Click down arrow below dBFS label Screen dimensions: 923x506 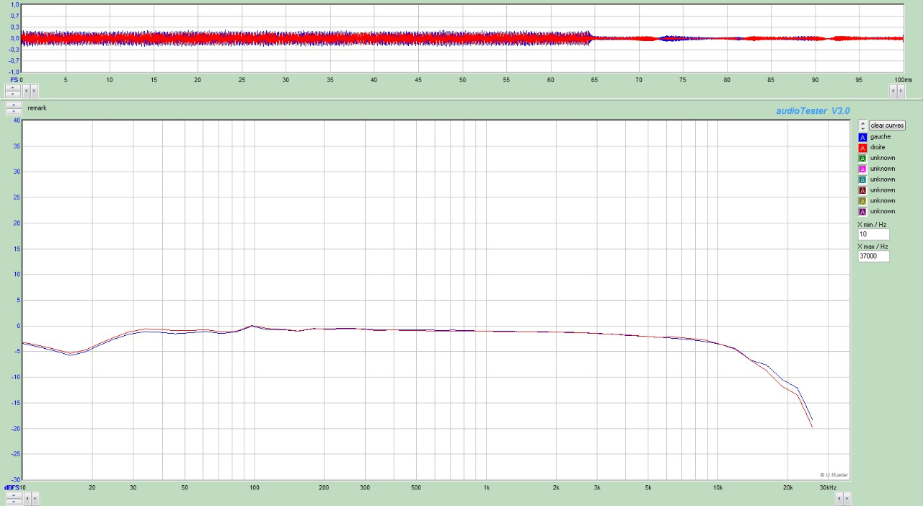point(13,502)
